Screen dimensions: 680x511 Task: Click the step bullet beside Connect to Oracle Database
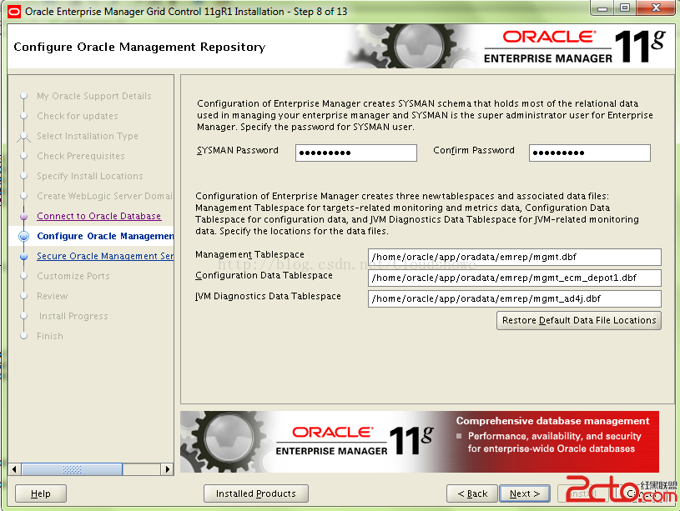point(24,216)
